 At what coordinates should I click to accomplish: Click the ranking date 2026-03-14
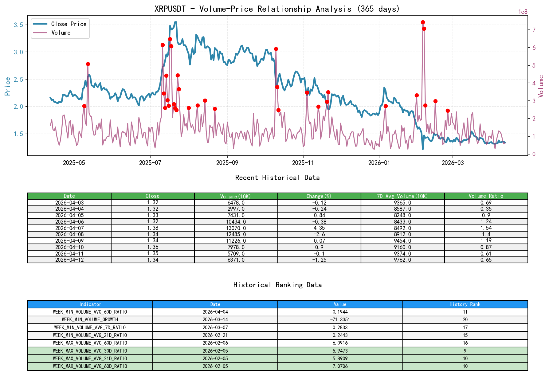[x=215, y=320]
